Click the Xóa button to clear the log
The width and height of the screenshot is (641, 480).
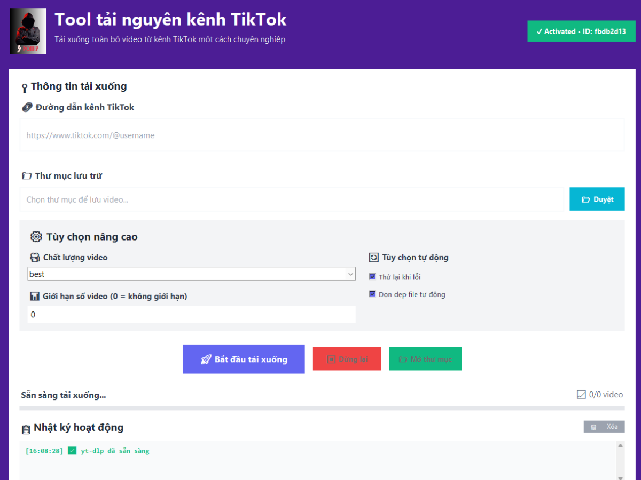[604, 426]
